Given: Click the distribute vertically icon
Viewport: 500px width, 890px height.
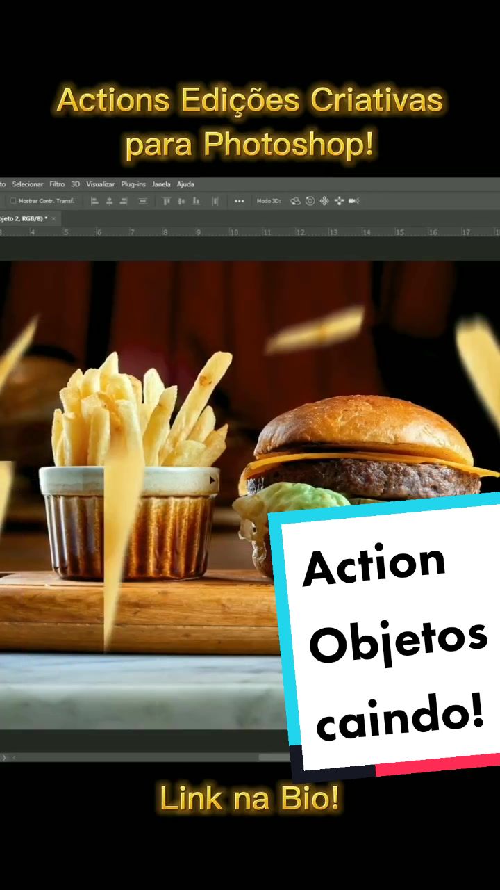Looking at the screenshot, I should pyautogui.click(x=143, y=201).
